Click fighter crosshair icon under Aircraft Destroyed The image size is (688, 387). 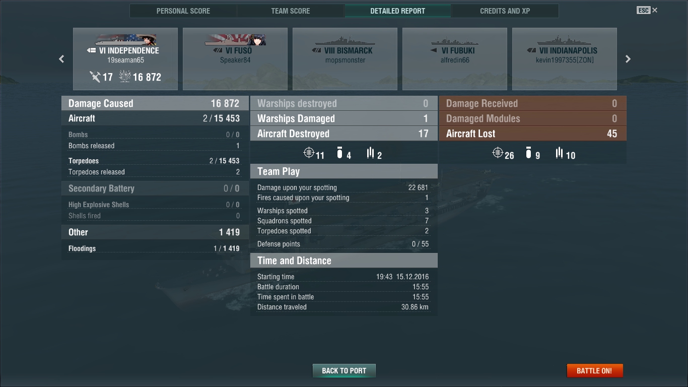coord(309,152)
